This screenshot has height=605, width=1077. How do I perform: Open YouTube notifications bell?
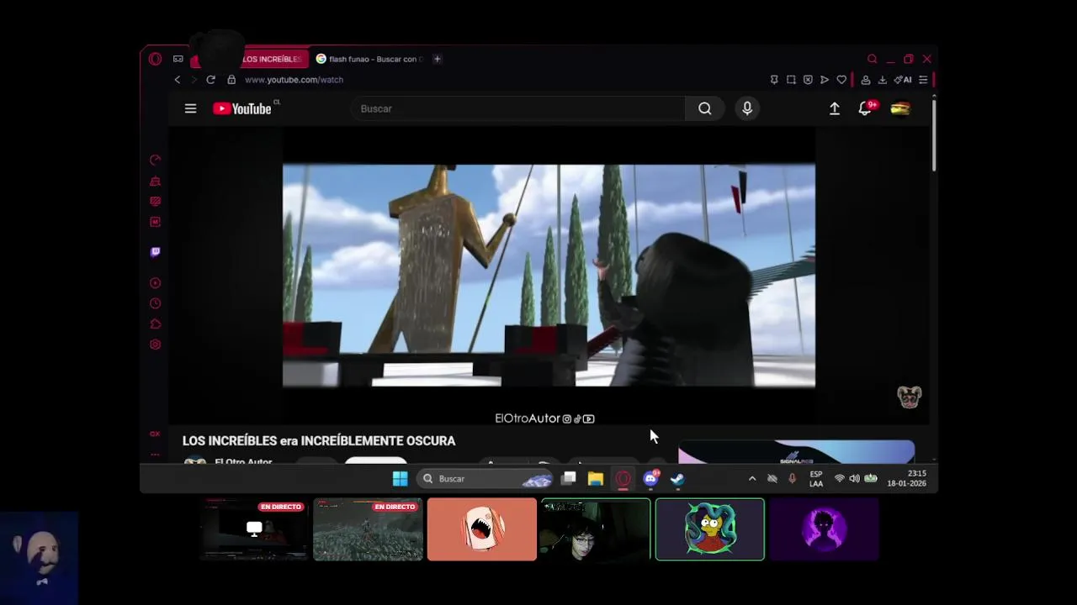pos(865,108)
